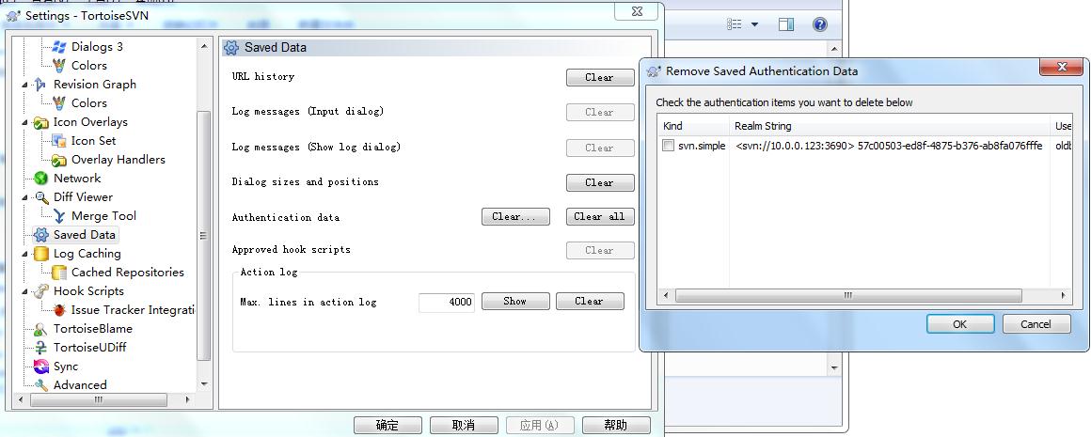
Task: Click the Cached Repositories icon
Action: (x=59, y=273)
